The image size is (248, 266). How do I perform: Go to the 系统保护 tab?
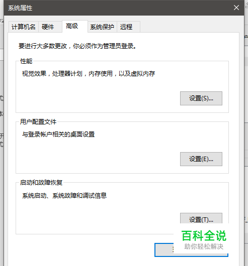102,27
